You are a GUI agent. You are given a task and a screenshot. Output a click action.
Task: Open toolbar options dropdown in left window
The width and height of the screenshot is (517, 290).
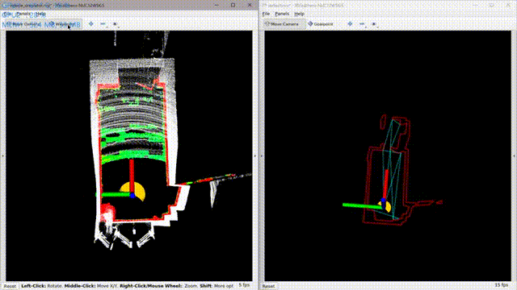click(x=115, y=23)
